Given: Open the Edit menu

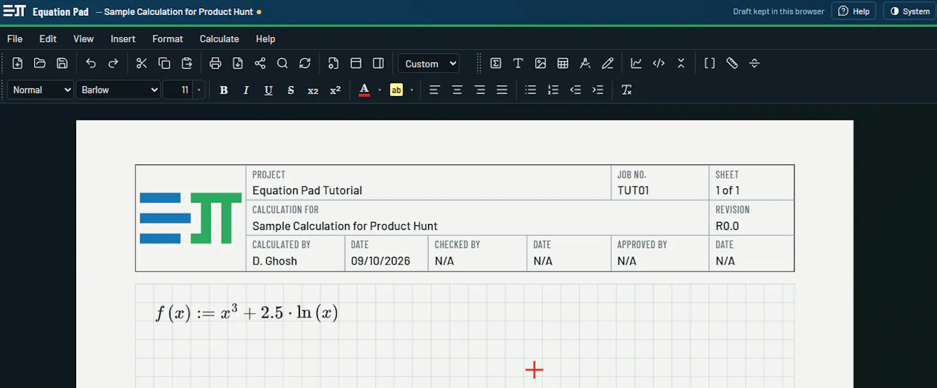Looking at the screenshot, I should coord(48,39).
